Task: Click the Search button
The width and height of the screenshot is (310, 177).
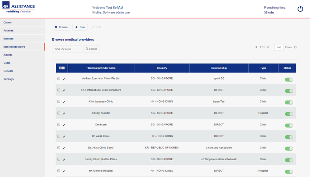Action: (x=91, y=49)
